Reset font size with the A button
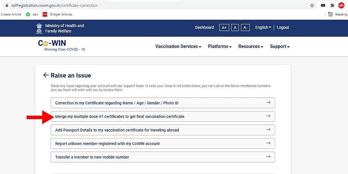348x174 pixels. (x=235, y=27)
